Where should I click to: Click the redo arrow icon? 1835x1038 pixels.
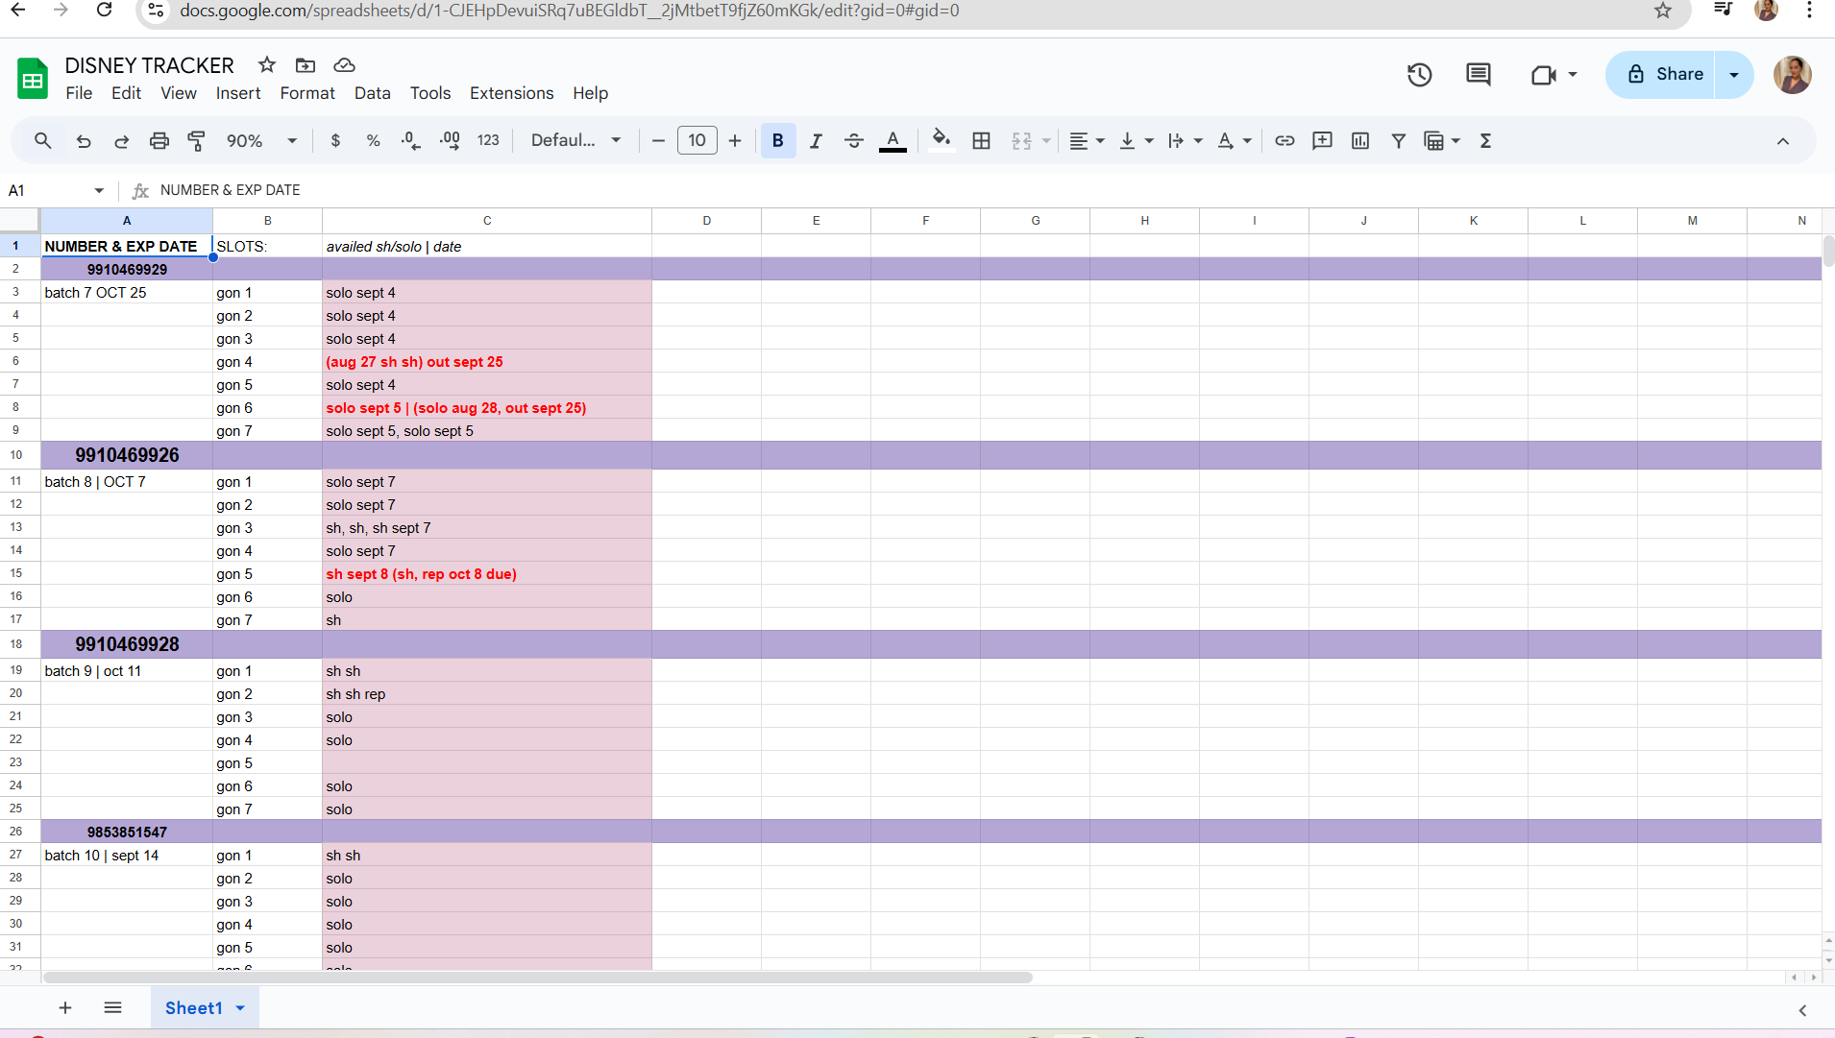pos(121,141)
